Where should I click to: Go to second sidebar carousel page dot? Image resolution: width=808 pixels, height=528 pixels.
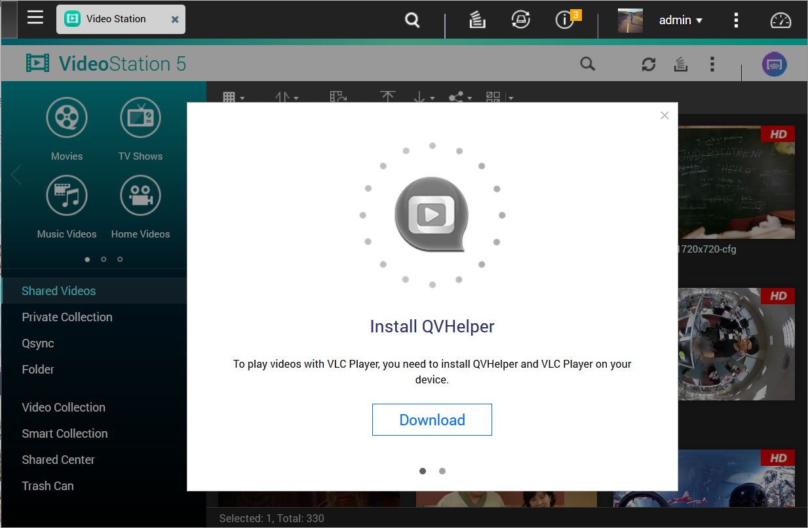point(104,259)
